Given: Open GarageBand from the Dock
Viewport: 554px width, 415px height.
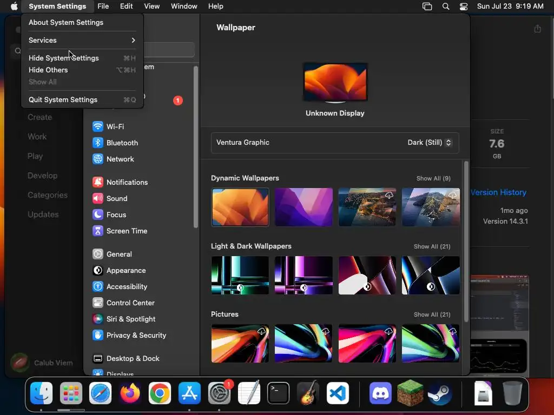Looking at the screenshot, I should click(x=308, y=393).
